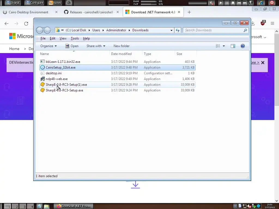Image resolution: width=279 pixels, height=209 pixels.
Task: Click the purple download arrow on the webpage
Action: click(x=135, y=185)
